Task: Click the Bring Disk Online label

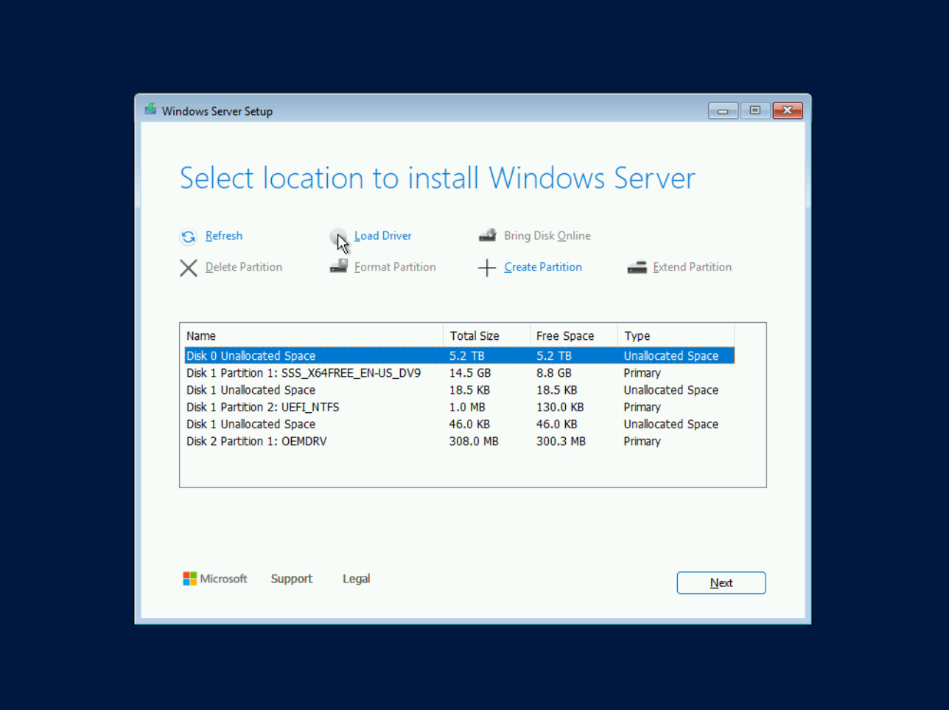Action: [547, 236]
